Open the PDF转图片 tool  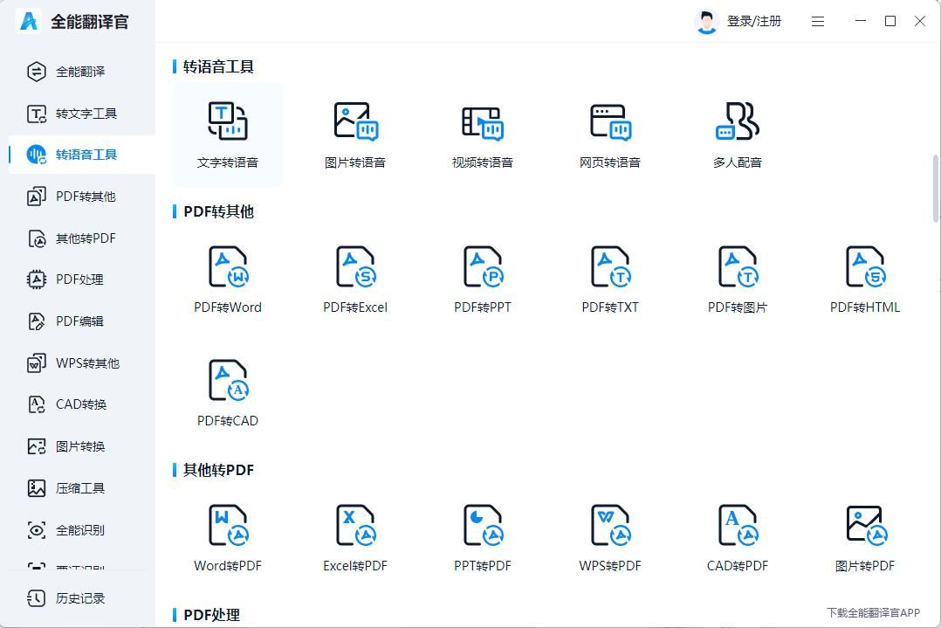(x=736, y=278)
